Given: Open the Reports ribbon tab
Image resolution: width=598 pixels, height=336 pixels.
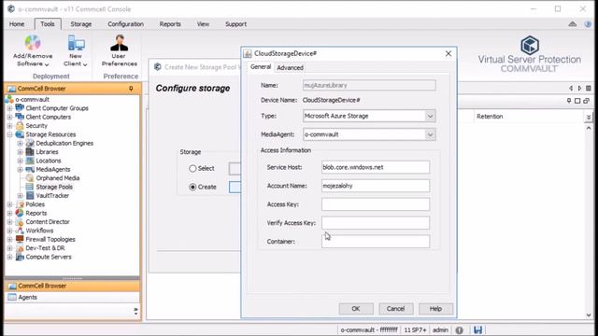Looking at the screenshot, I should coord(170,24).
